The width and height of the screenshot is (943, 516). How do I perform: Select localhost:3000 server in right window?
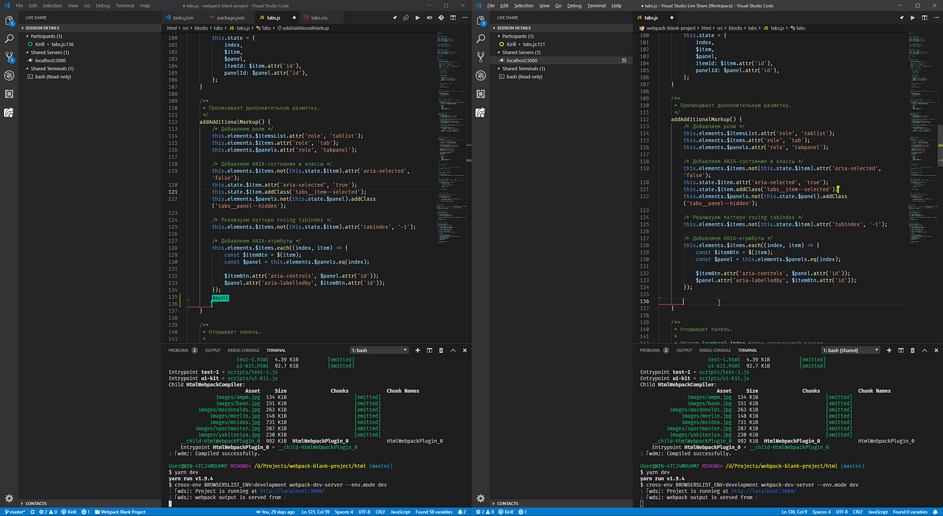coord(562,61)
